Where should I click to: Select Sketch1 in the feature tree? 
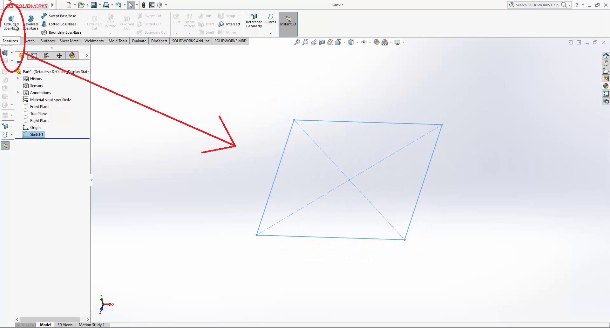(36, 135)
